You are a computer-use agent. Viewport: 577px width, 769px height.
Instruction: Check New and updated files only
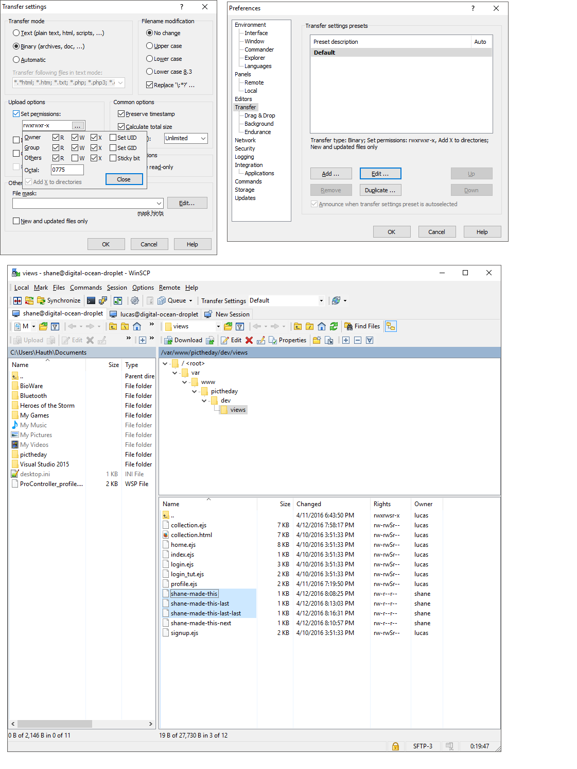pyautogui.click(x=16, y=221)
